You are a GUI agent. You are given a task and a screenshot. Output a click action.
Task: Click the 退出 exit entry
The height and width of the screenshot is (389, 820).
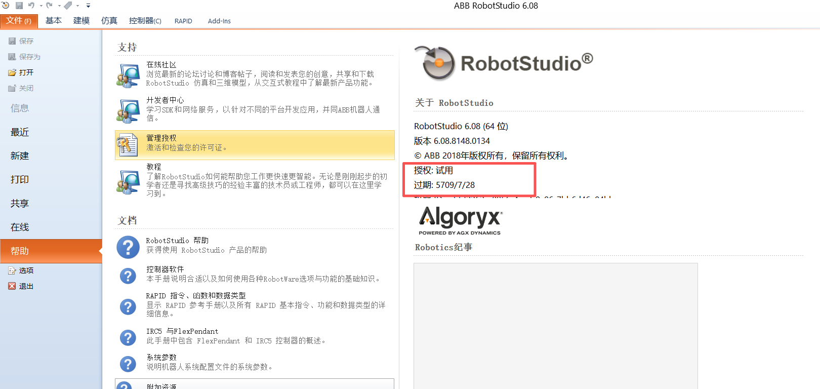coord(21,286)
